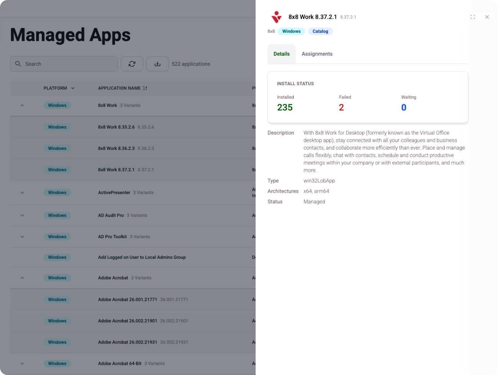This screenshot has width=498, height=375.
Task: Click the Install Status heading
Action: (x=295, y=84)
